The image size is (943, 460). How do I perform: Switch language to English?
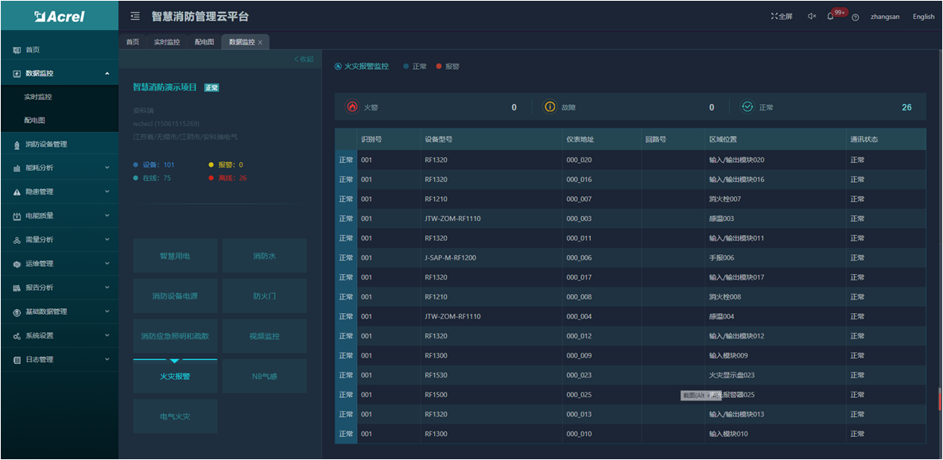pos(923,17)
